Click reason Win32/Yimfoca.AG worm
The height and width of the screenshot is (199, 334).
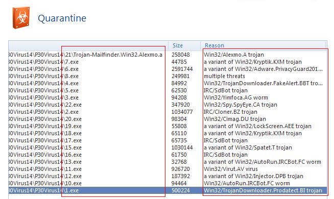point(236,97)
